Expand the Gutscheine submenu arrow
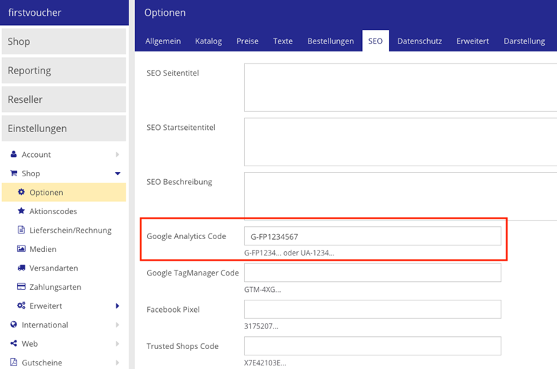557x369 pixels. click(118, 363)
